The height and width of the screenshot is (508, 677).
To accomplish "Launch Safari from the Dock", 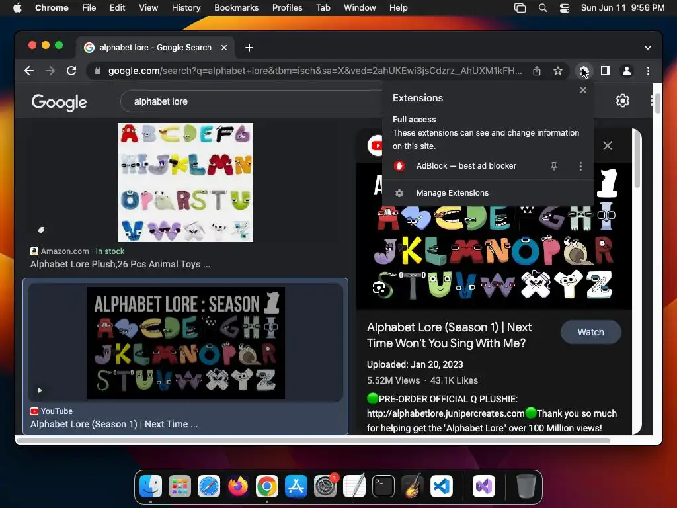I will 208,486.
